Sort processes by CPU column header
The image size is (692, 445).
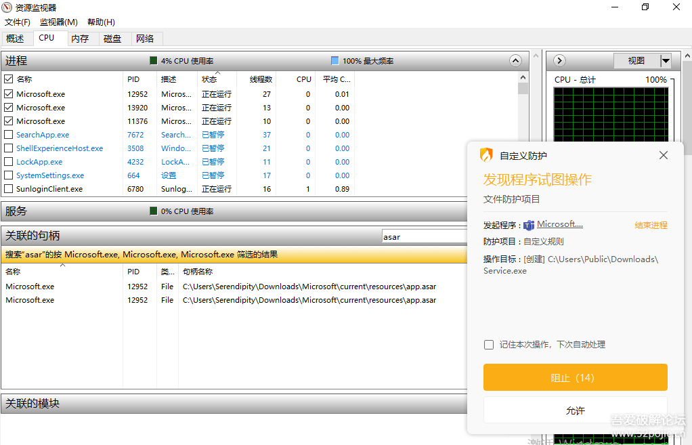click(x=296, y=79)
